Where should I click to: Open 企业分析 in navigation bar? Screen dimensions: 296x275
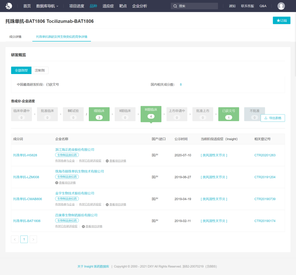pyautogui.click(x=140, y=6)
